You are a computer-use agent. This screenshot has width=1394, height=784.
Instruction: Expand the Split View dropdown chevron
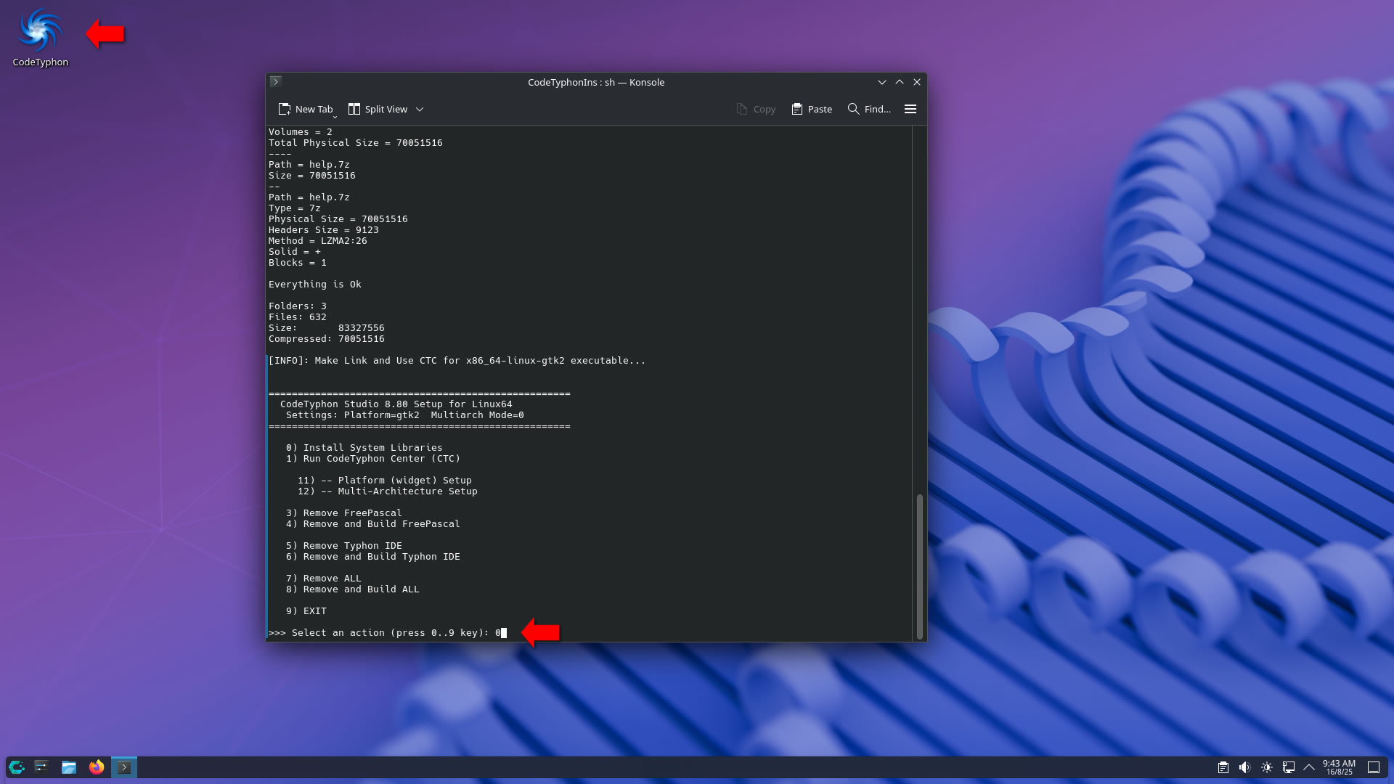pyautogui.click(x=420, y=109)
